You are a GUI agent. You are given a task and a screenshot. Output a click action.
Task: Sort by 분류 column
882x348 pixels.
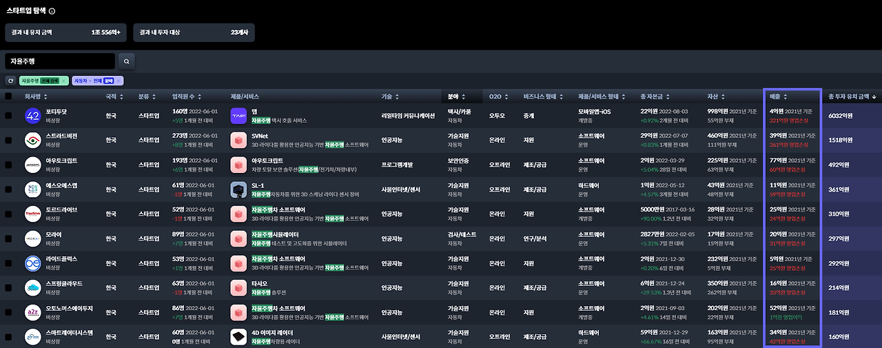[146, 96]
